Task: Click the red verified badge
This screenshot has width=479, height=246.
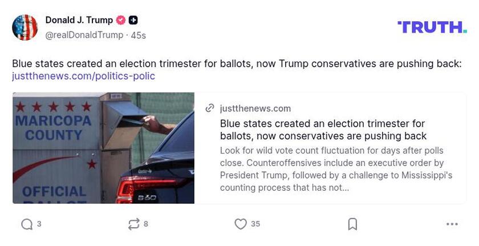Action: (121, 20)
